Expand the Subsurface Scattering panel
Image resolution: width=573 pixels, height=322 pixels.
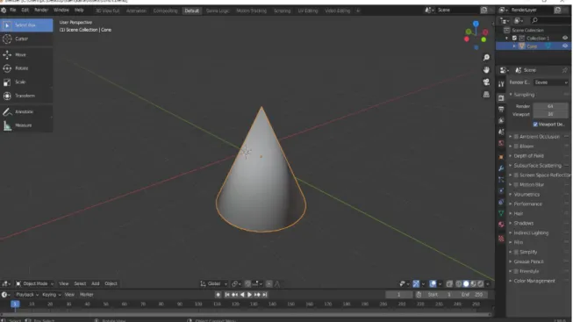(538, 166)
